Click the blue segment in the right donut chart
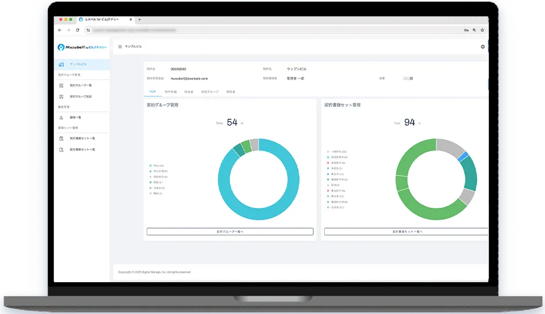The image size is (545, 314). pyautogui.click(x=462, y=156)
